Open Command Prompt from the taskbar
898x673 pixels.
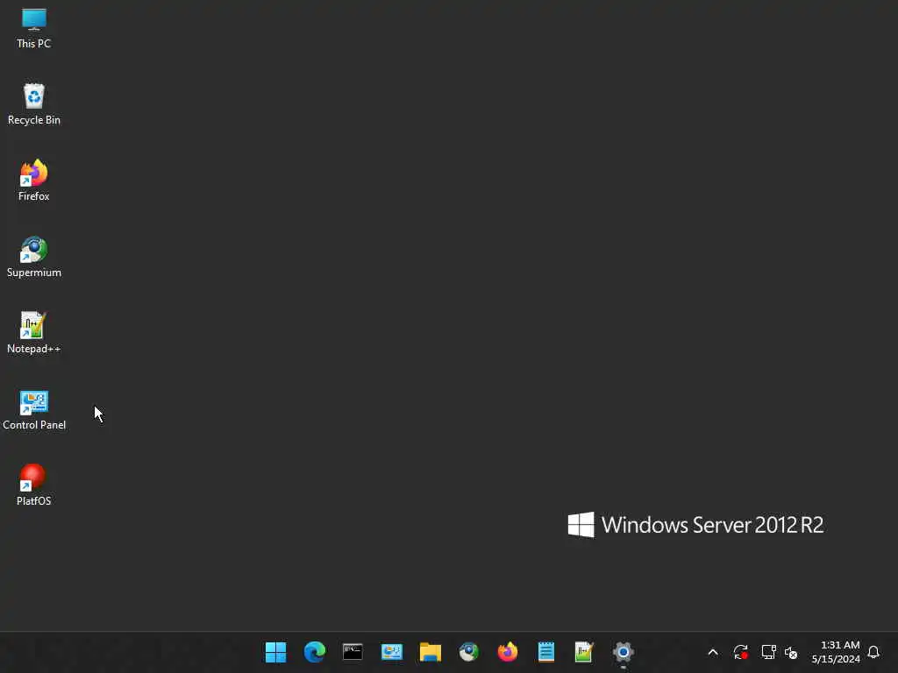(353, 652)
